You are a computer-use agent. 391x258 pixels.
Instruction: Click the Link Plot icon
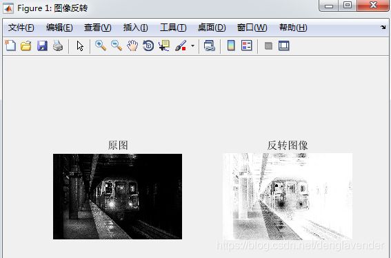point(209,46)
